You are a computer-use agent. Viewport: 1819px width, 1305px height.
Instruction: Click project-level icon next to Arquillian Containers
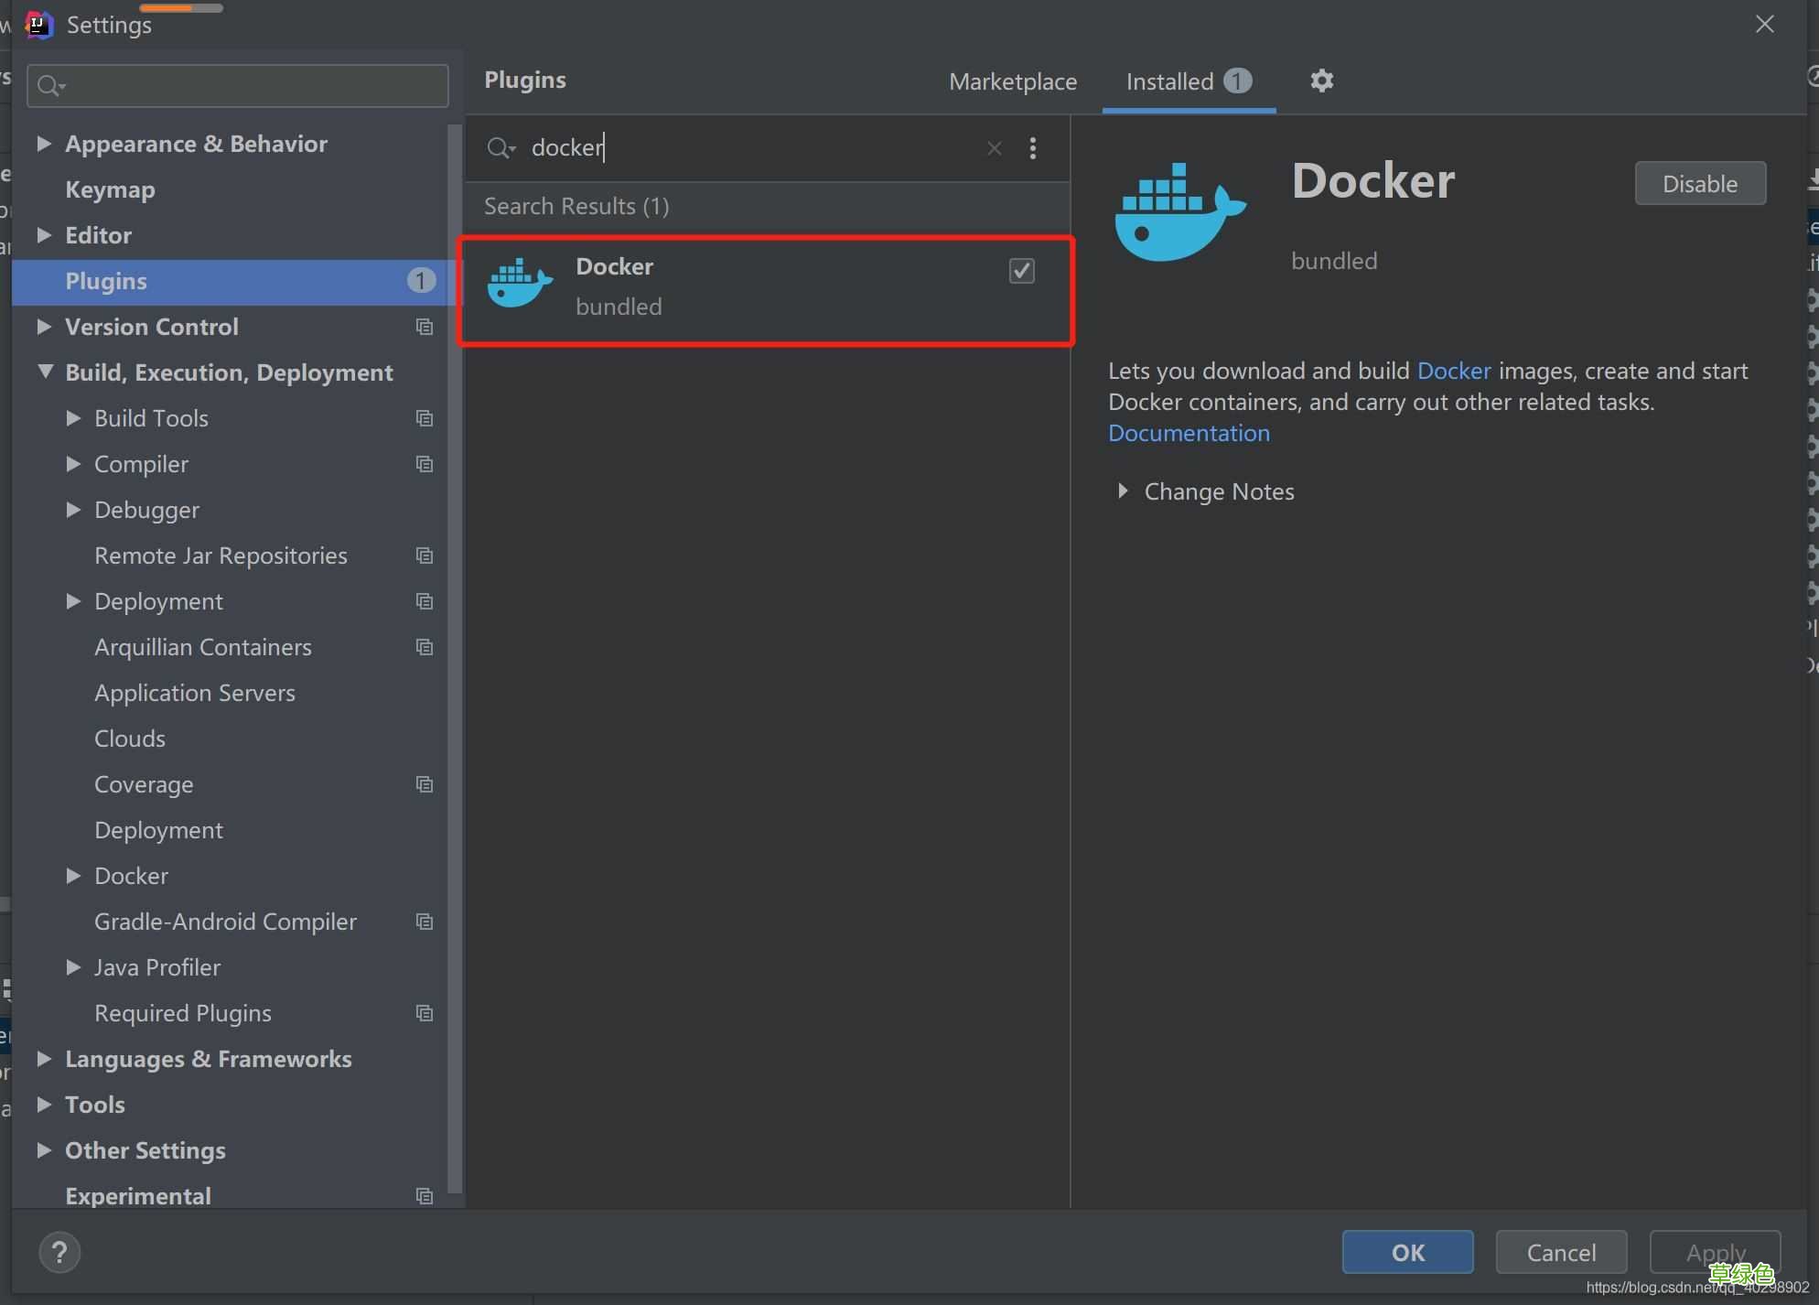click(x=425, y=647)
